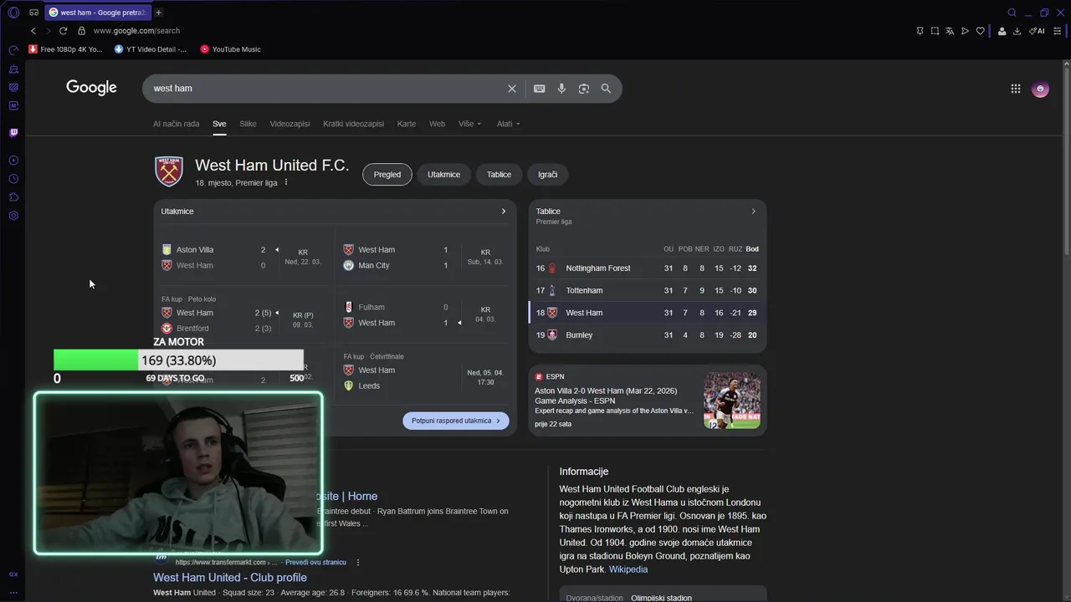This screenshot has width=1071, height=602.
Task: Switch to AI način rada tab
Action: [177, 124]
